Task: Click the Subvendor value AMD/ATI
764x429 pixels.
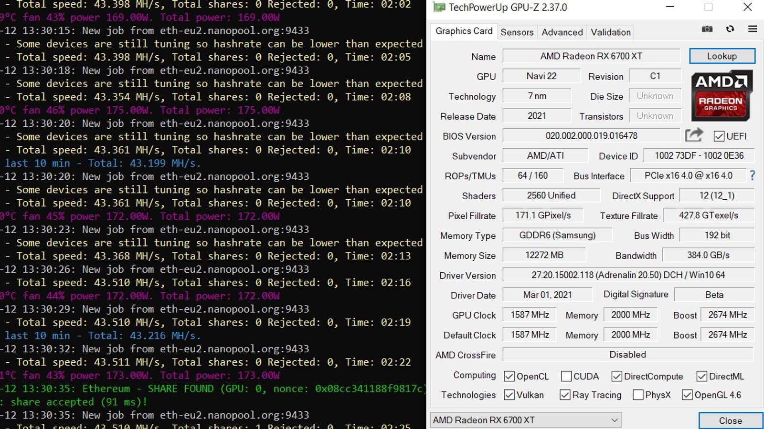Action: coord(545,156)
